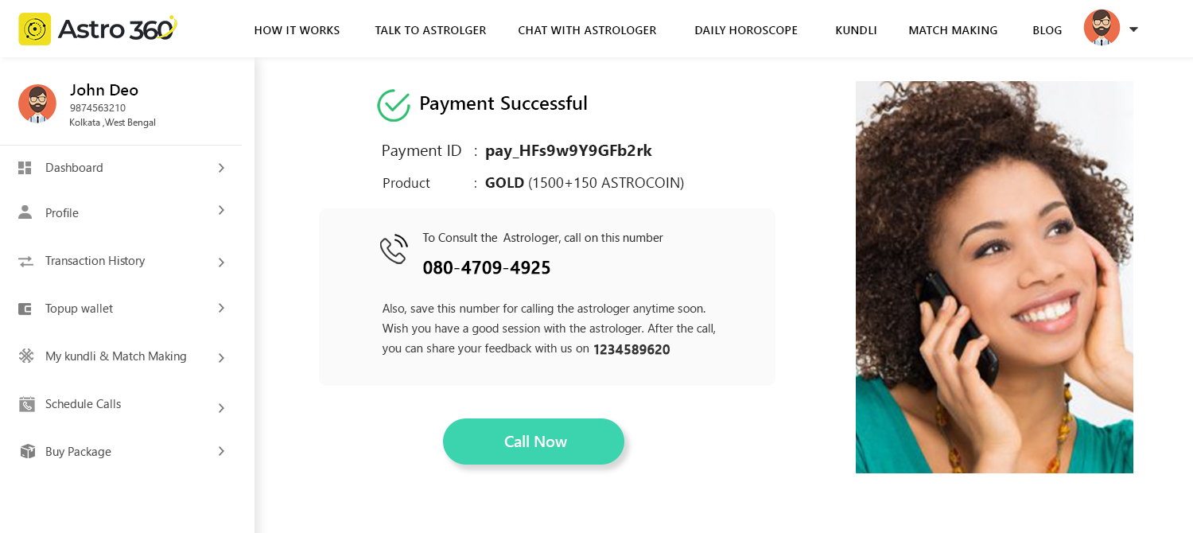Open the Blog link

[1047, 30]
